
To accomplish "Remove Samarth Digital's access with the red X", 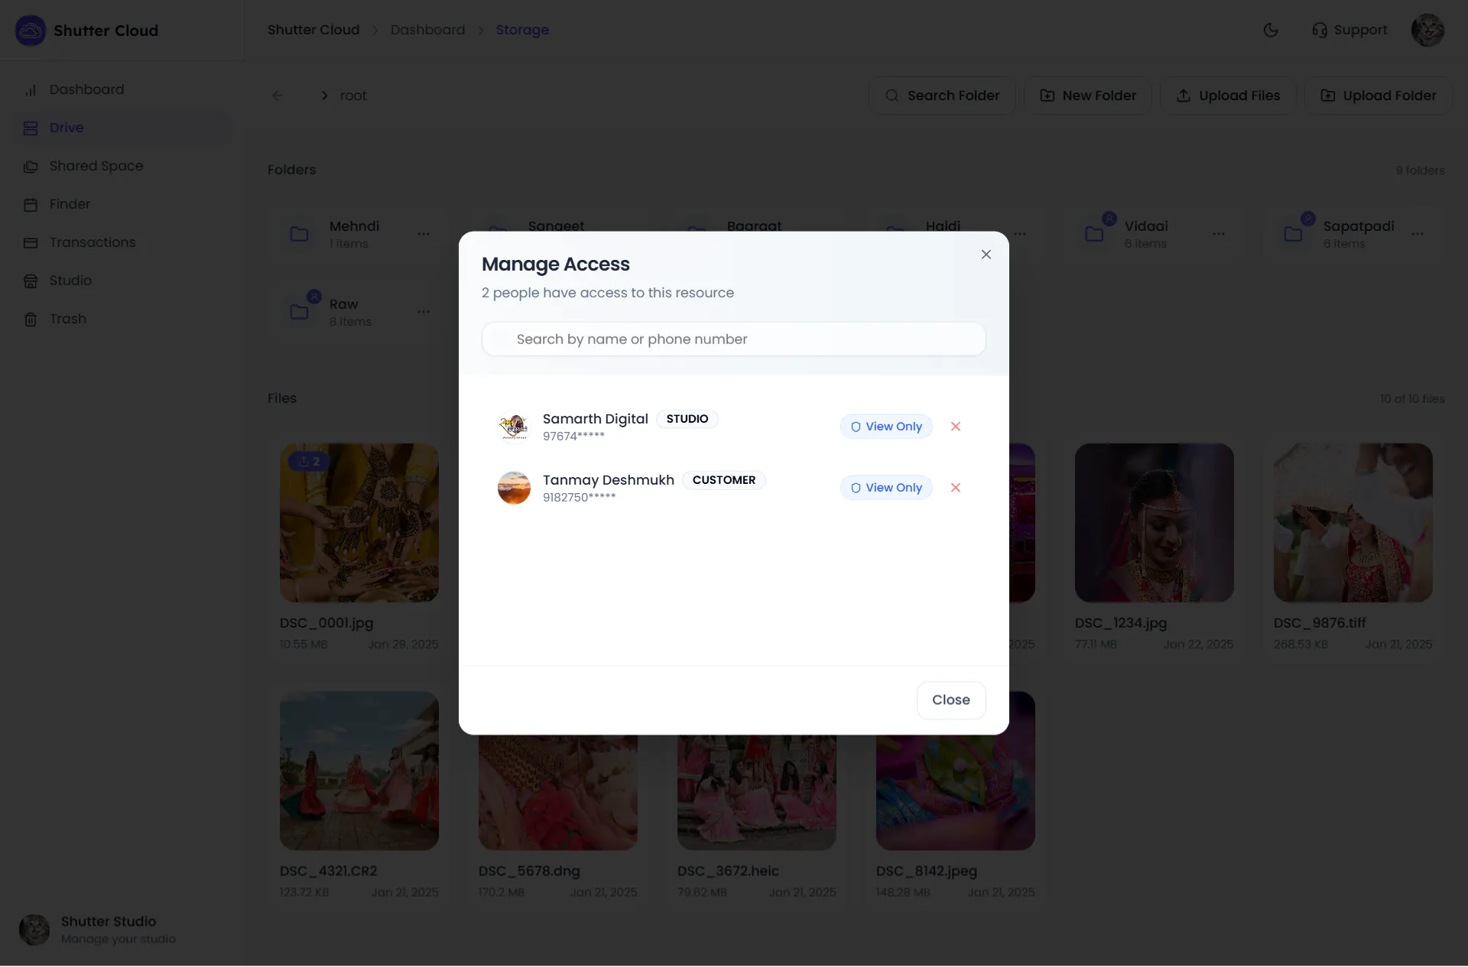I will coord(956,427).
